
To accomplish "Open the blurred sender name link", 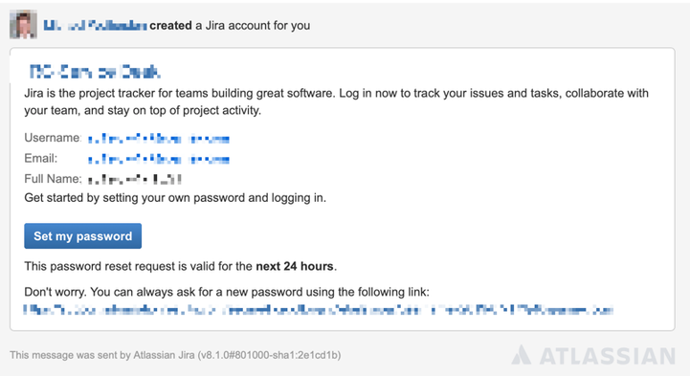I will tap(95, 26).
